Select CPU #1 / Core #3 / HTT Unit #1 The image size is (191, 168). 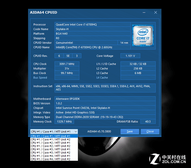pyautogui.click(x=54, y=149)
